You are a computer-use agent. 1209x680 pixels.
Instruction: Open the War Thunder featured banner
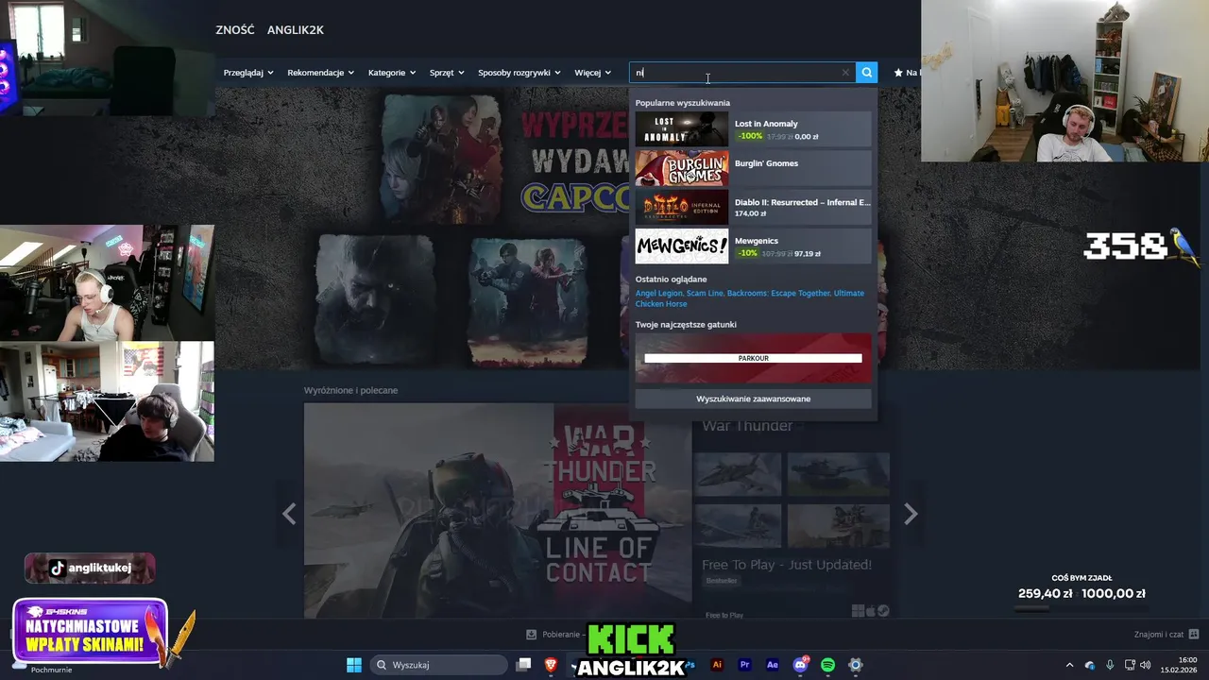(498, 511)
